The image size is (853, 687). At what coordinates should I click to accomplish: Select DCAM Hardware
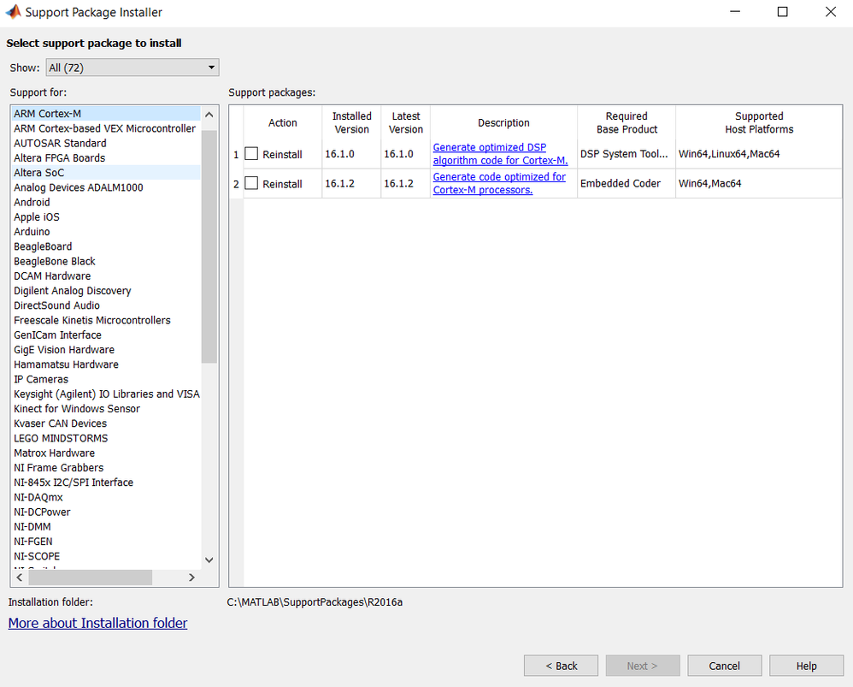pyautogui.click(x=106, y=276)
